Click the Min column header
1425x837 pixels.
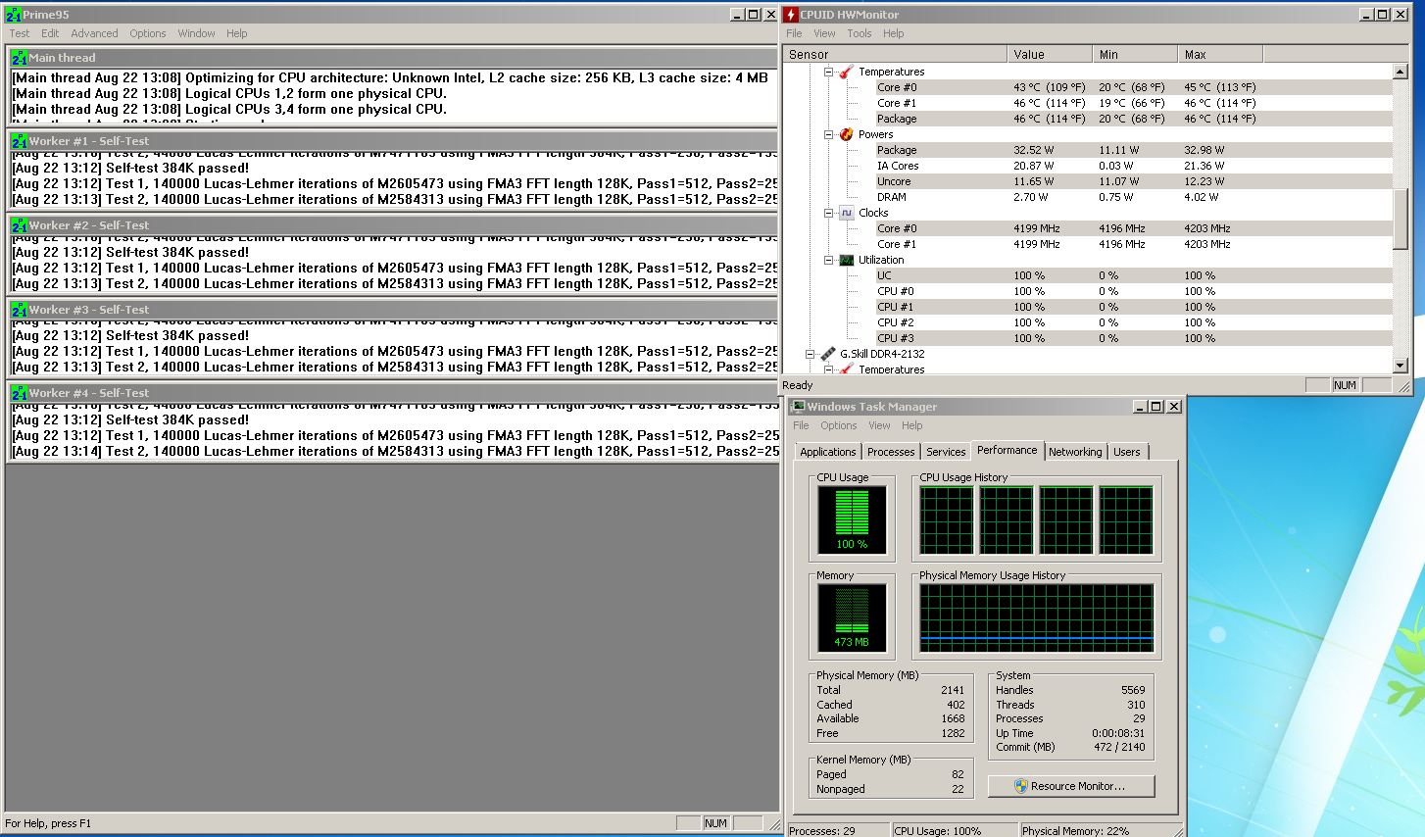click(x=1135, y=55)
